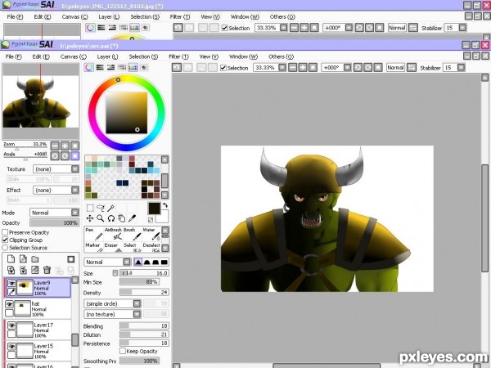The width and height of the screenshot is (491, 368).
Task: Create a new layer folder
Action: [35, 259]
